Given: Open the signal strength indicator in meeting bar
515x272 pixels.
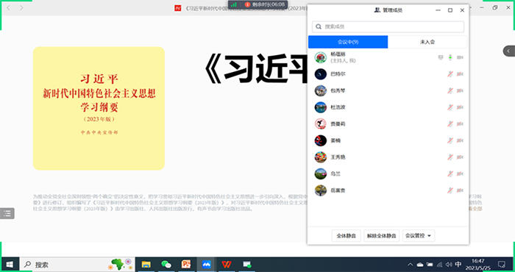Looking at the screenshot, I should tap(234, 4).
